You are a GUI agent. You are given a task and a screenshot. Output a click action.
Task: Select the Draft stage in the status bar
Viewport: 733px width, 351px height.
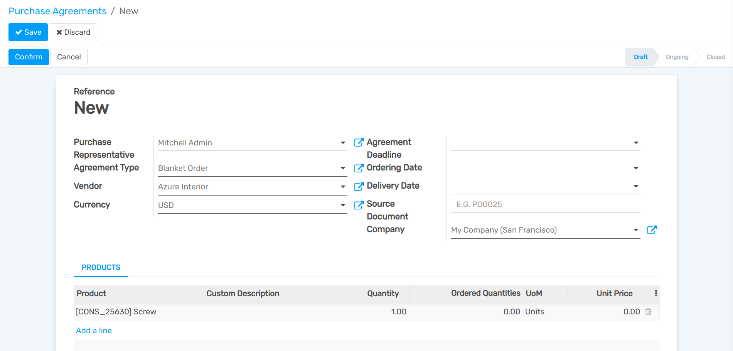click(x=640, y=57)
